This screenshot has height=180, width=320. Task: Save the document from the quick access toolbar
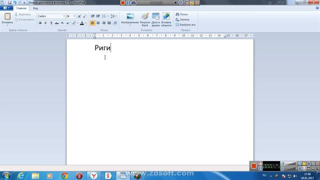point(9,2)
